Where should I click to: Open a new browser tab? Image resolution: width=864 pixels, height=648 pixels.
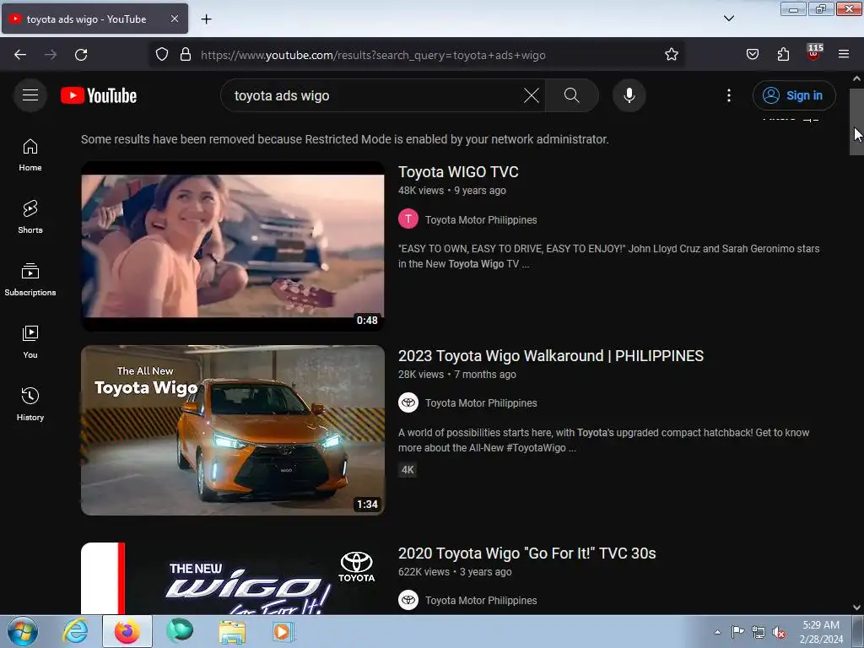pyautogui.click(x=206, y=19)
